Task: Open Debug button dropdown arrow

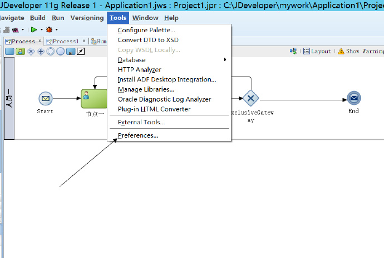Action: tap(57, 29)
